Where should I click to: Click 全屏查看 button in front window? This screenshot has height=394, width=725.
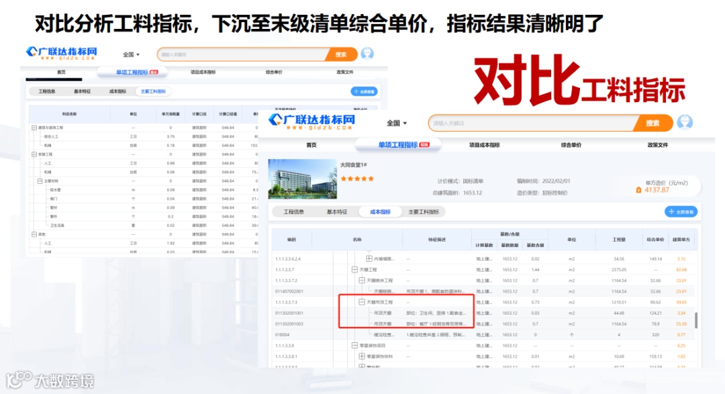point(681,212)
